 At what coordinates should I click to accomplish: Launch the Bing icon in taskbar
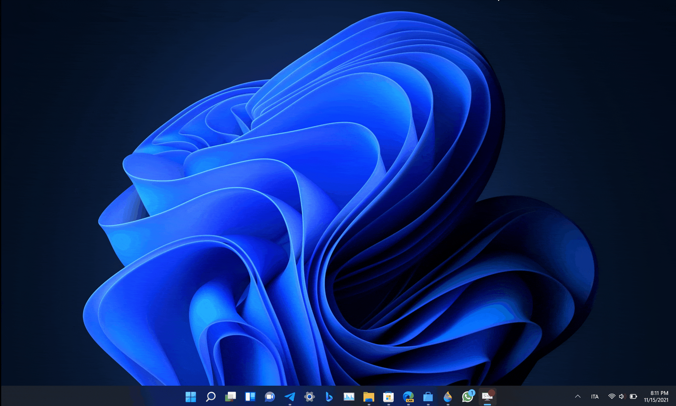[329, 397]
